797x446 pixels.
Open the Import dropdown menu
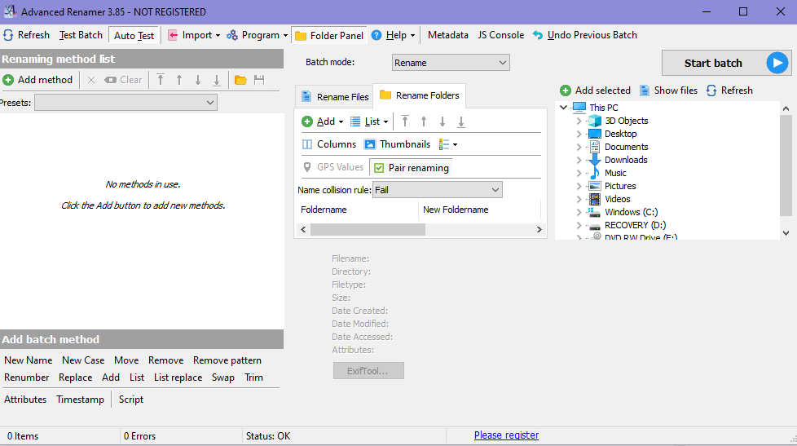click(x=194, y=35)
